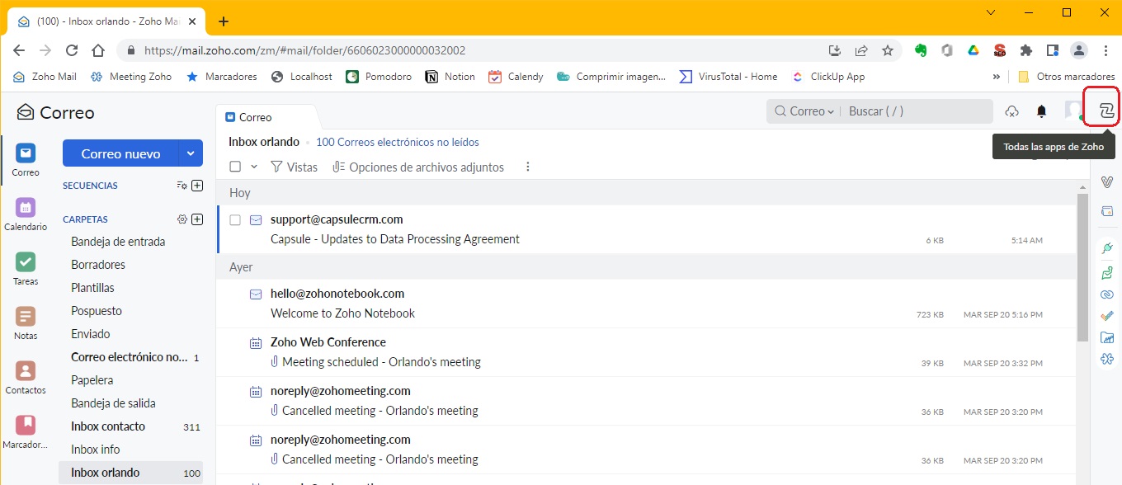Viewport: 1122px width, 485px height.
Task: Open the Pospuesto folder
Action: 97,311
